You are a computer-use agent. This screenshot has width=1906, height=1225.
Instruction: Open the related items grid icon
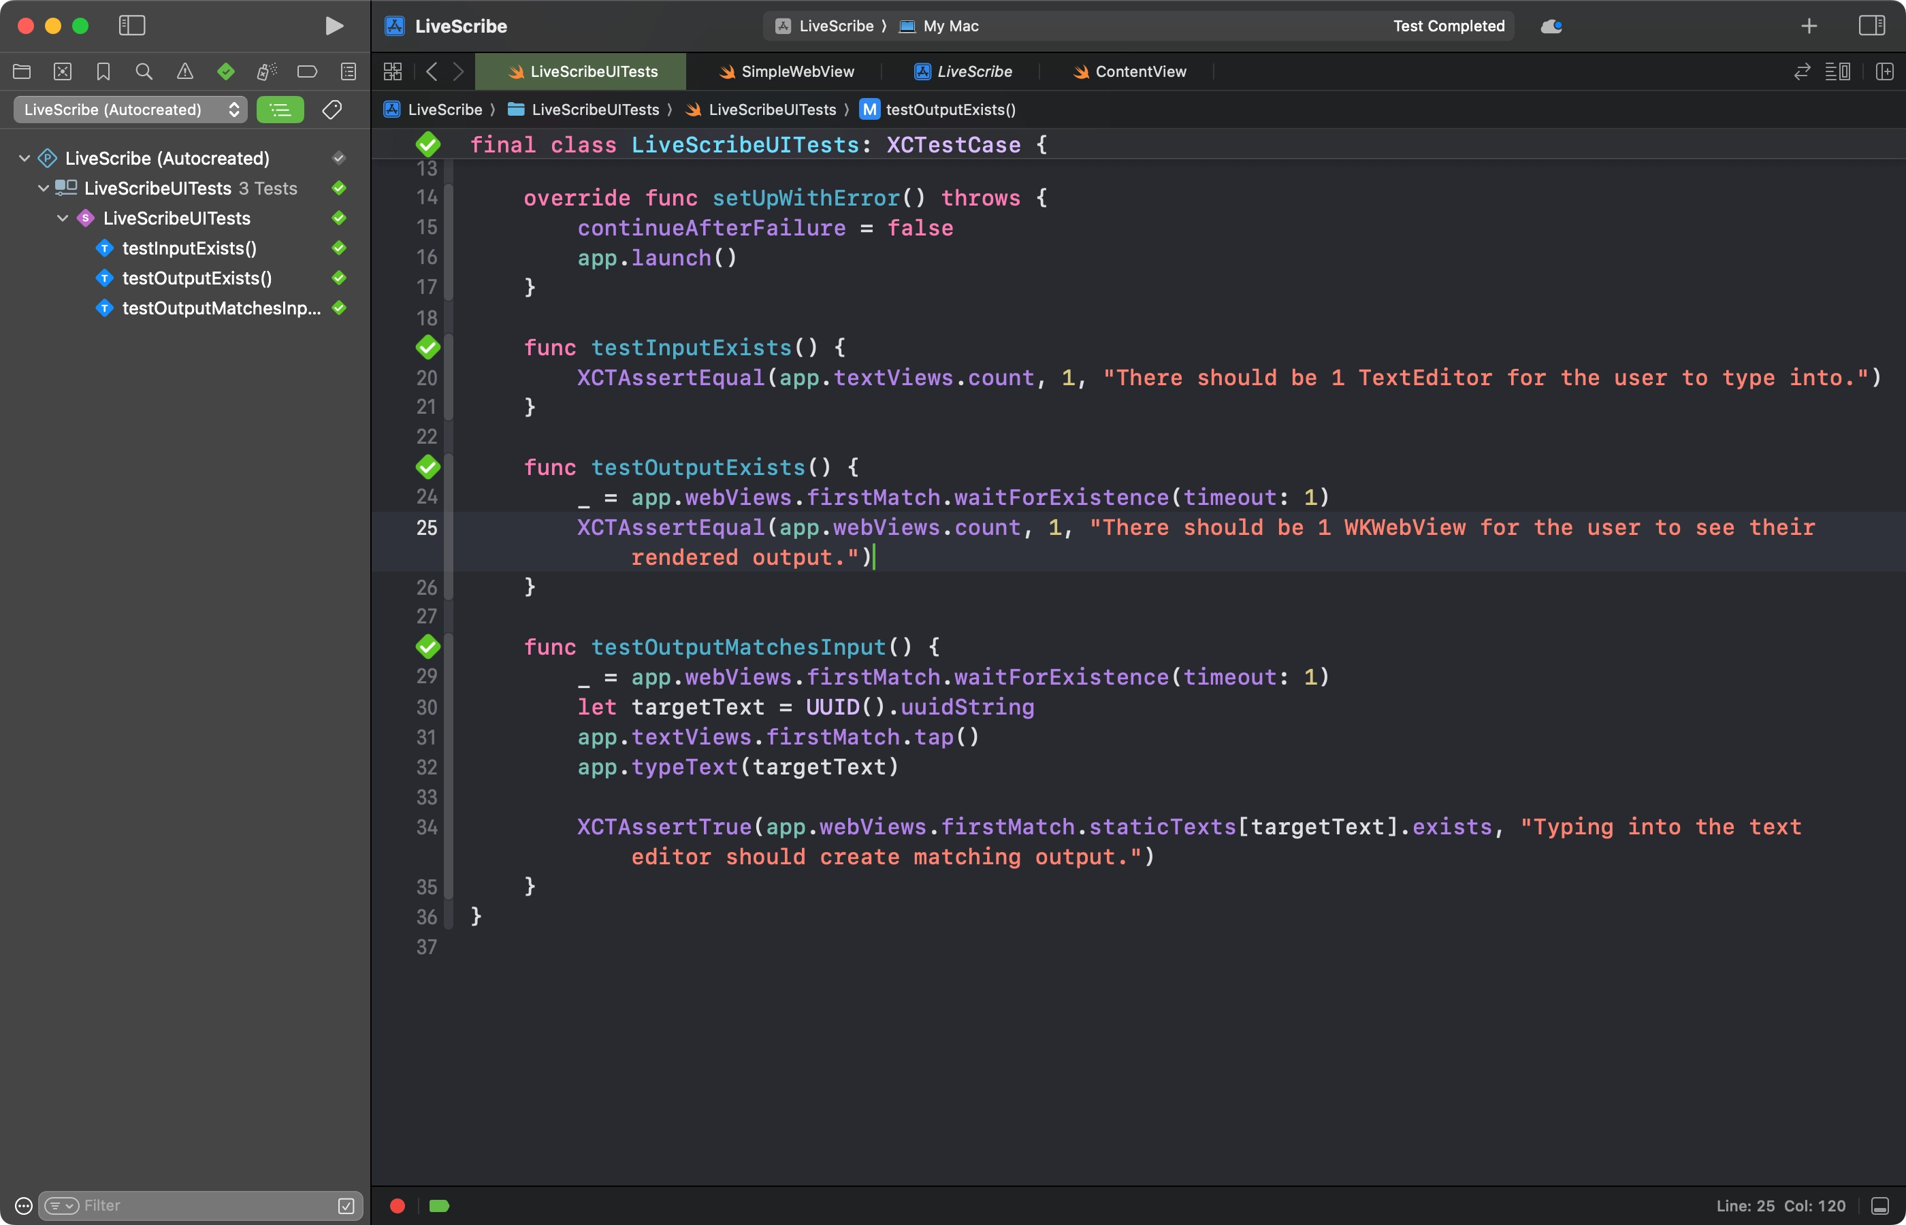(392, 71)
